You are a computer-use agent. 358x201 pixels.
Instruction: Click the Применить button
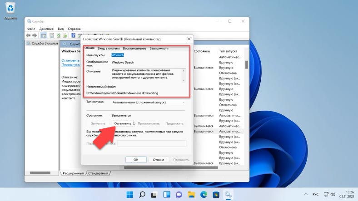click(x=181, y=160)
